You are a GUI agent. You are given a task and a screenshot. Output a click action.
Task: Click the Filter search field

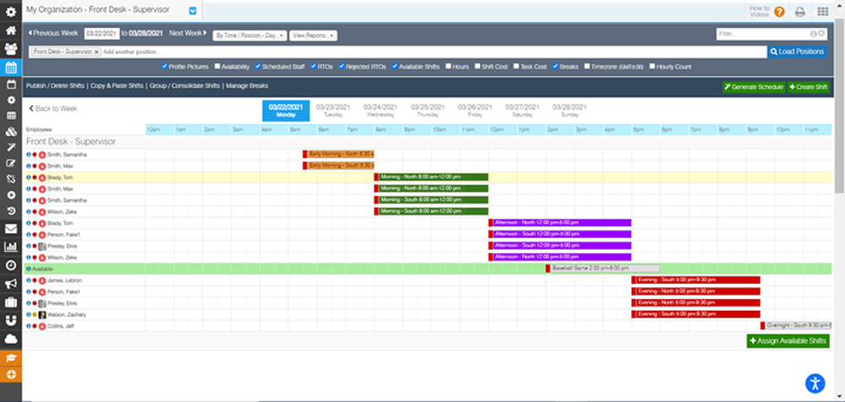(771, 34)
